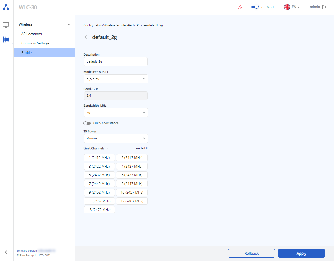Toggle channel 13 (2472 MHz)
Viewport: 334px width, 261px height.
point(99,210)
